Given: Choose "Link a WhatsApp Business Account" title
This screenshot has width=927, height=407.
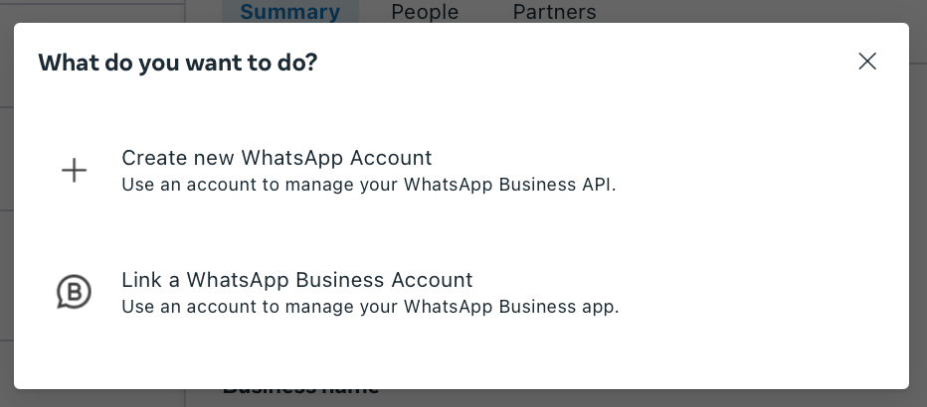Looking at the screenshot, I should (x=296, y=280).
